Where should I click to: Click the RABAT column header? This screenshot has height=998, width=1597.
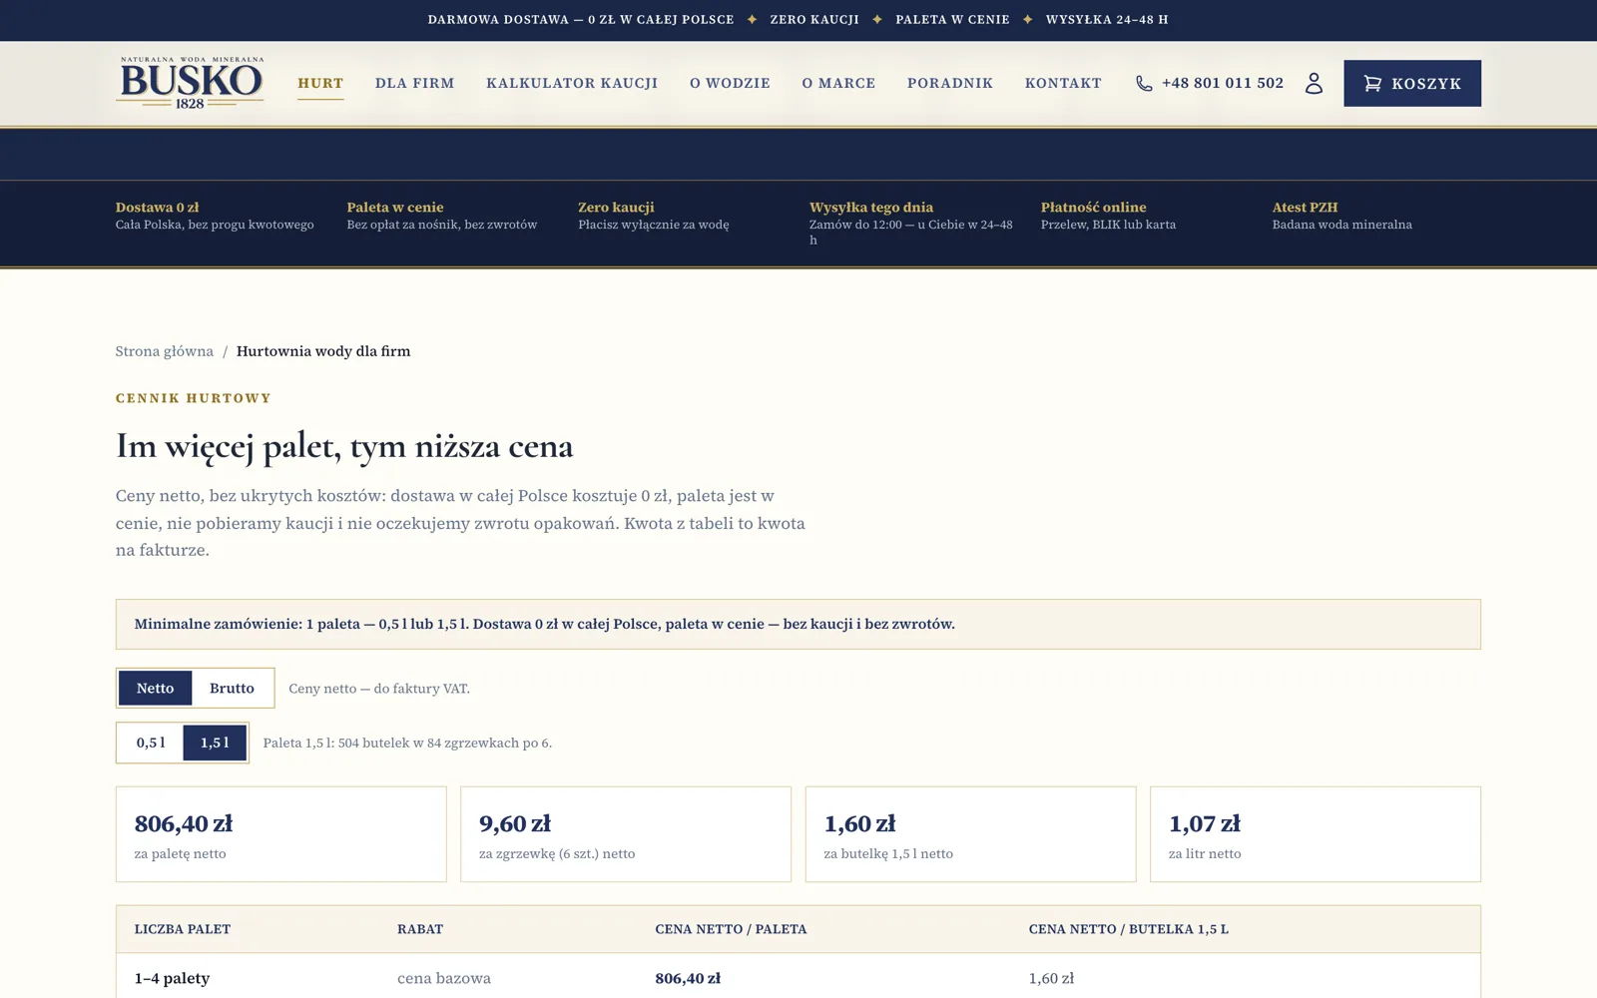[420, 929]
